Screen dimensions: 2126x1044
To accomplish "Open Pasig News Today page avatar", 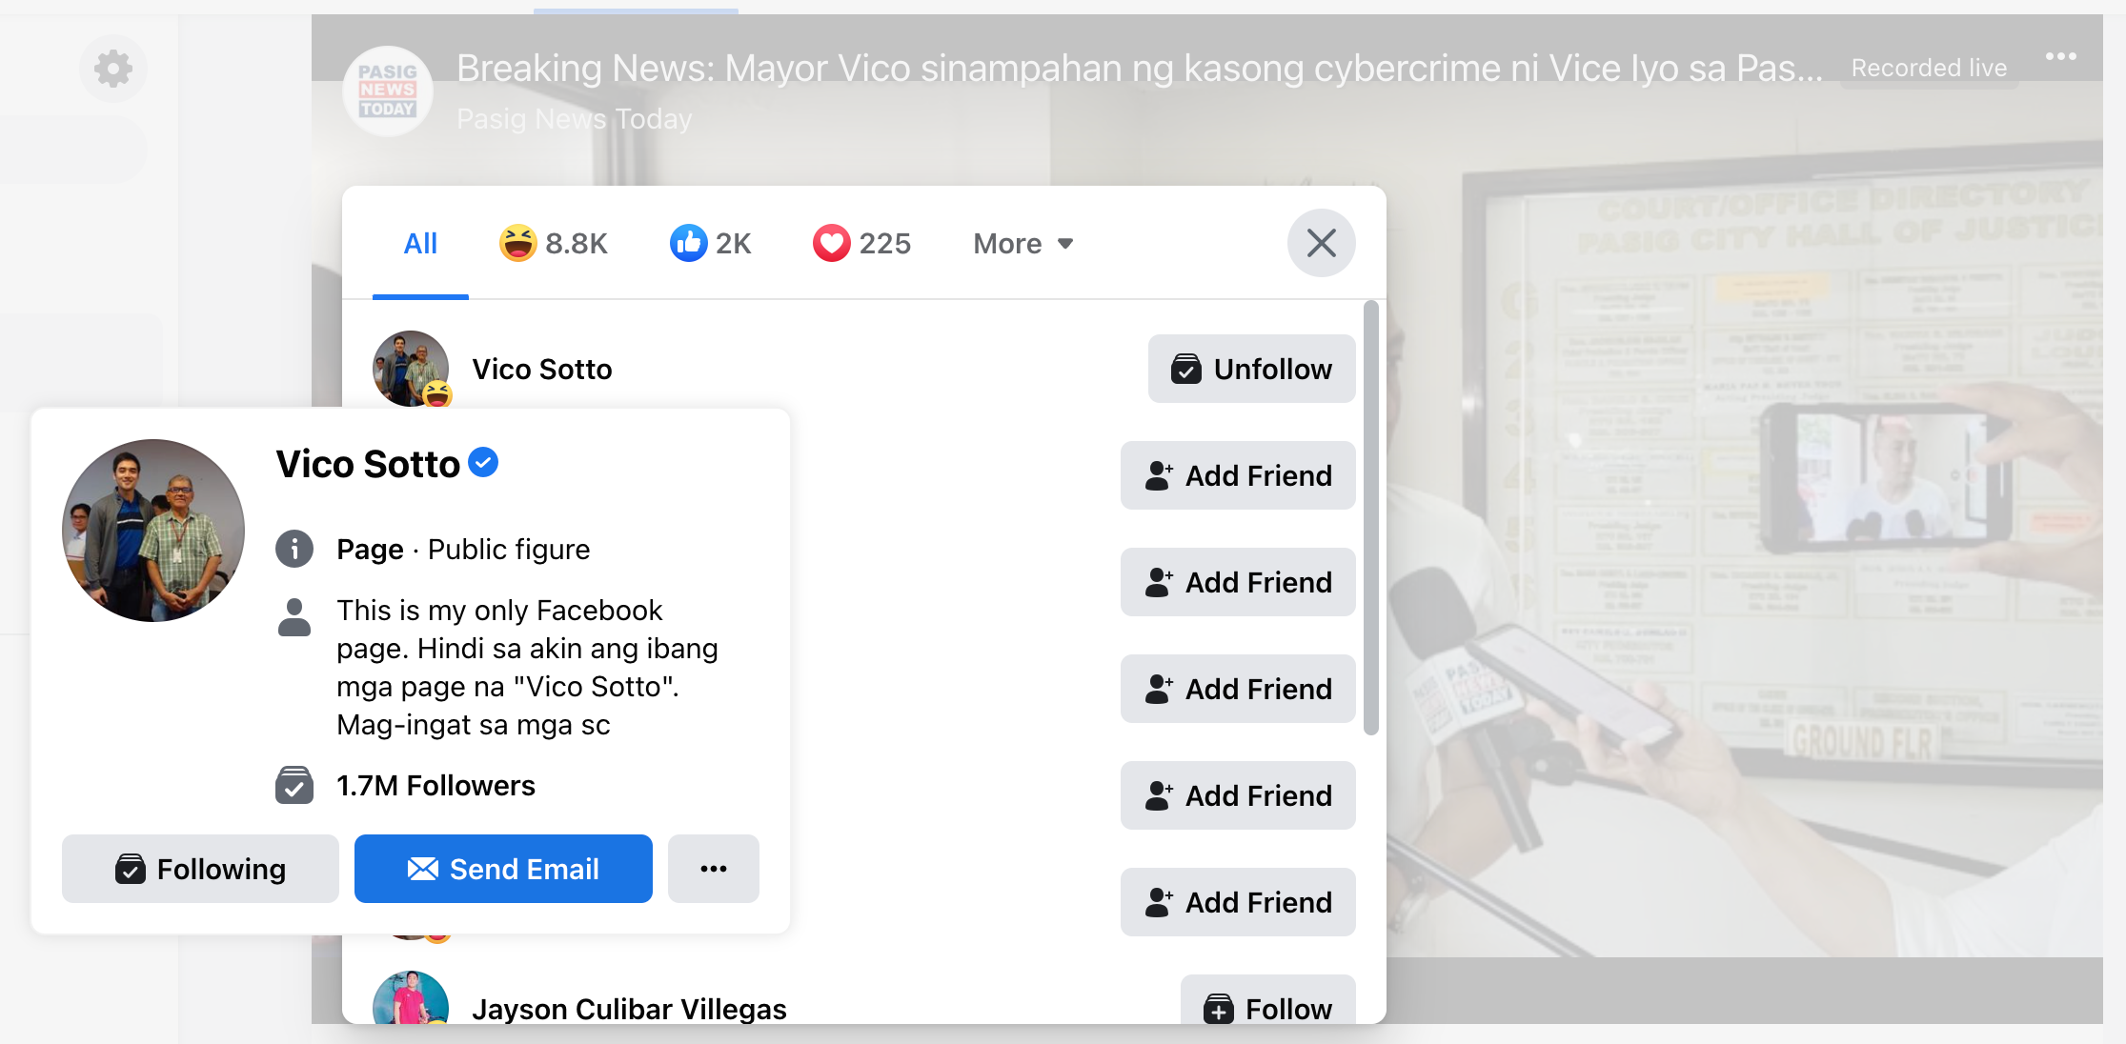I will (x=388, y=90).
